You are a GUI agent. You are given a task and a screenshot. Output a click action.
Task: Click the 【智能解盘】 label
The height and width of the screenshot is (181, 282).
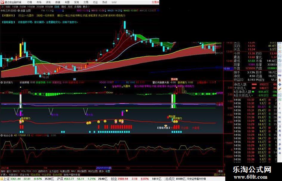(x=8, y=22)
